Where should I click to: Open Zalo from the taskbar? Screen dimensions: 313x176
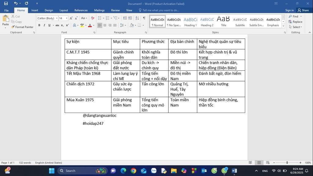(154, 170)
